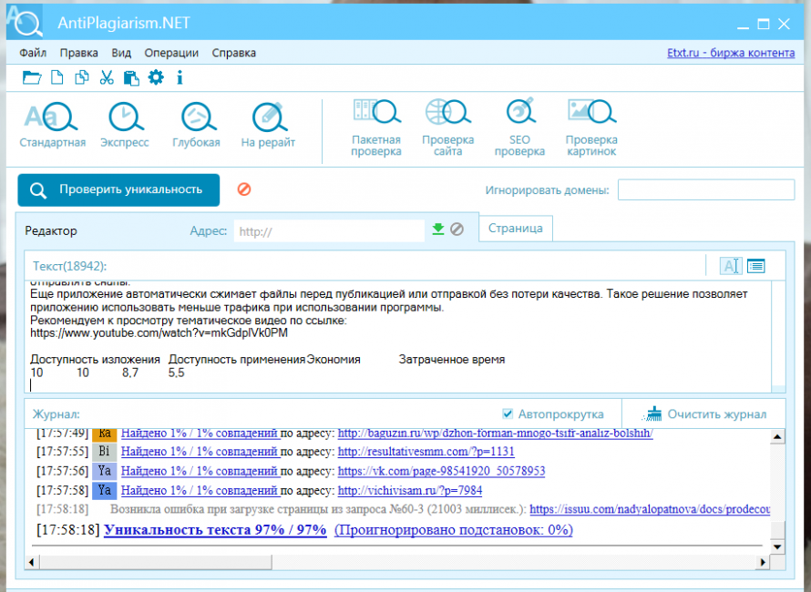Click the new document toolbar icon
811x592 pixels.
[x=56, y=77]
